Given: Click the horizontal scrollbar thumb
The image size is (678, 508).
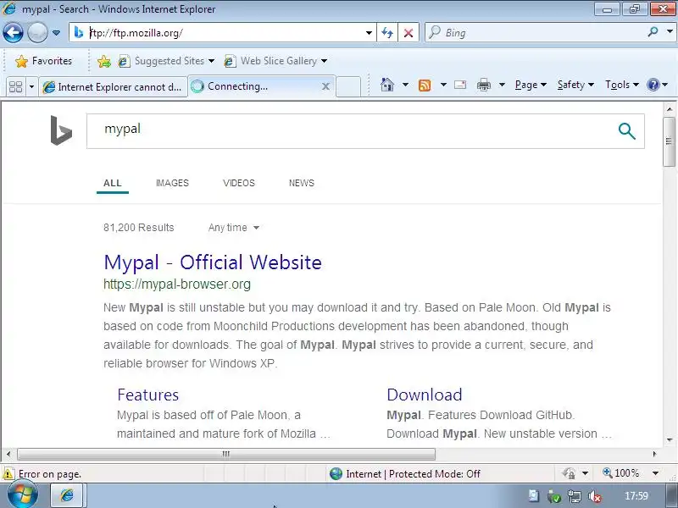Looking at the screenshot, I should click(x=226, y=454).
